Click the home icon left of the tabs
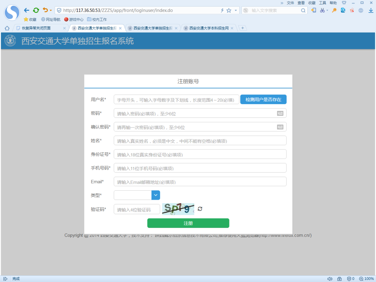Image resolution: width=376 pixels, height=282 pixels. [x=7, y=28]
